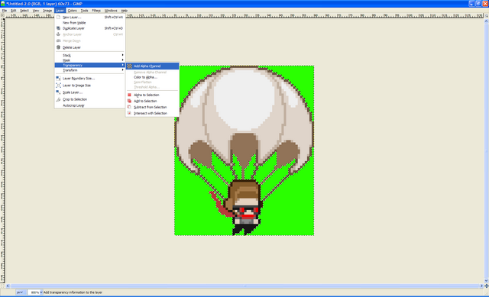This screenshot has width=489, height=297.
Task: Open the Tools menu
Action: click(x=84, y=10)
